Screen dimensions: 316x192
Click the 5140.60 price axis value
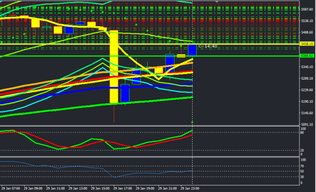coord(307,113)
